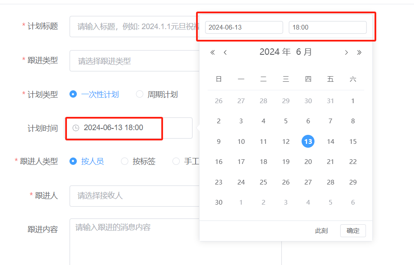Click the time input showing 18:00
The height and width of the screenshot is (265, 414).
(327, 27)
